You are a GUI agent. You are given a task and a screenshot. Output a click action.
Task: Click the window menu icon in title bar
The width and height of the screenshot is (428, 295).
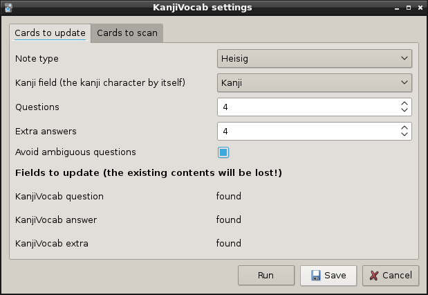(x=8, y=8)
